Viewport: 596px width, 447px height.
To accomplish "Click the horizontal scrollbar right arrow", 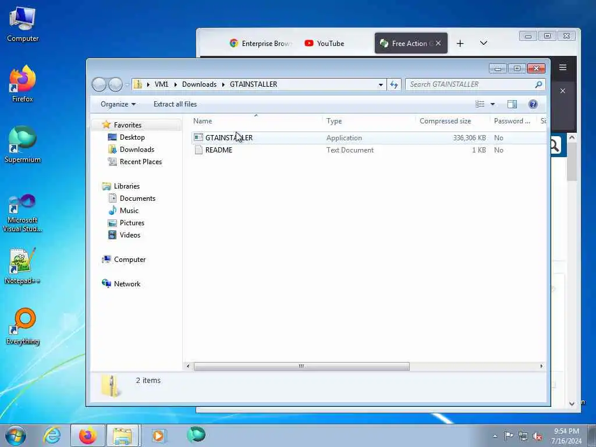I will click(541, 366).
